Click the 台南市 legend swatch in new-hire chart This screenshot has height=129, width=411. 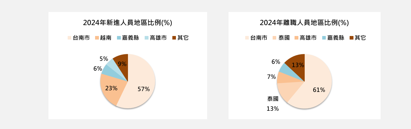point(69,38)
